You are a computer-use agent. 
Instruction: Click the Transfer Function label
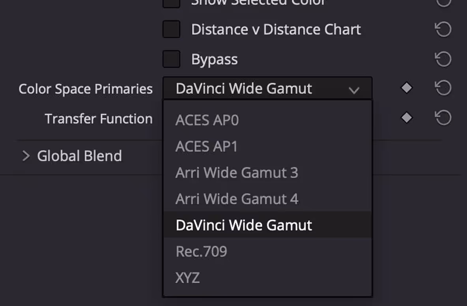pyautogui.click(x=99, y=119)
